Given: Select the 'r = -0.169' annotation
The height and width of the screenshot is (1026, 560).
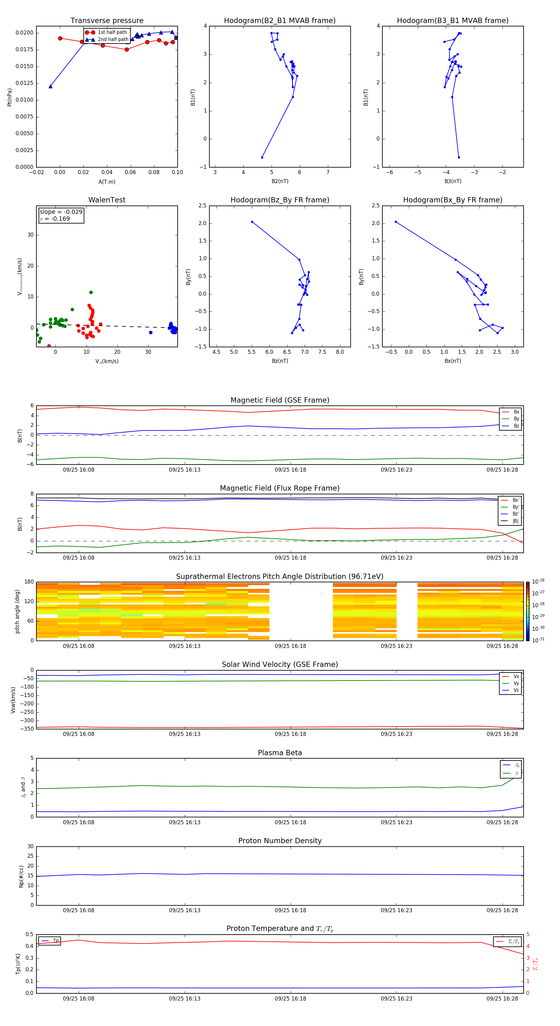Looking at the screenshot, I should [x=55, y=219].
